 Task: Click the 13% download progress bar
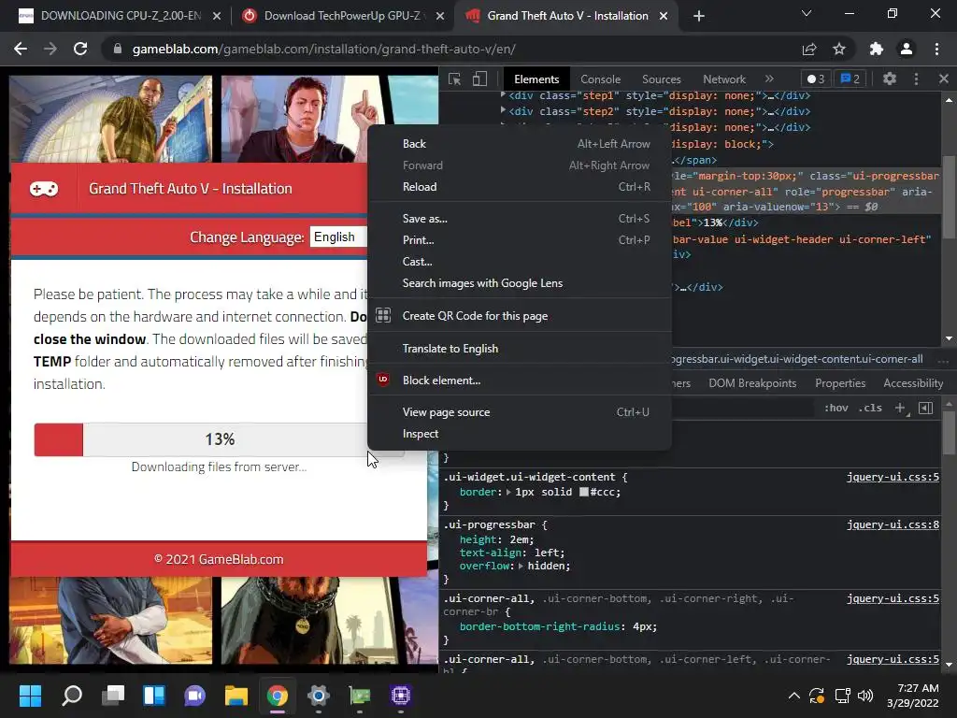pyautogui.click(x=219, y=439)
